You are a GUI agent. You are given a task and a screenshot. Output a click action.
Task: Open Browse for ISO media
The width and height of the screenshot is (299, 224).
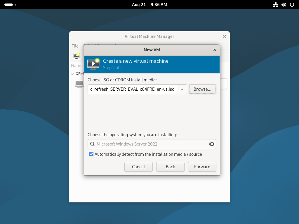202,89
